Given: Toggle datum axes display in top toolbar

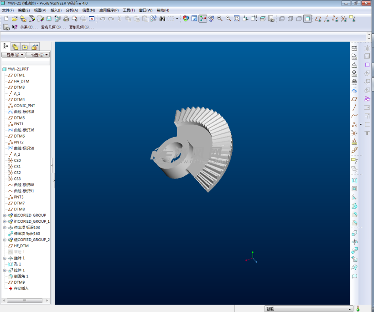Looking at the screenshot, I should [x=327, y=19].
